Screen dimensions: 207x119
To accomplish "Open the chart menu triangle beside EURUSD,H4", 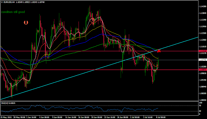I will coord(2,2).
